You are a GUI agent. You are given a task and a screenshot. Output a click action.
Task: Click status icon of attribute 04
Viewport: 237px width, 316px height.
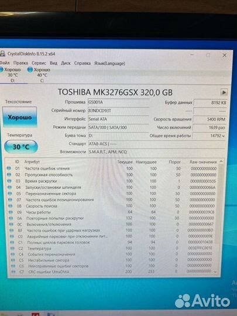(x=10, y=187)
